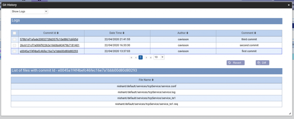Check the first commit row checkbox

(x=14, y=51)
